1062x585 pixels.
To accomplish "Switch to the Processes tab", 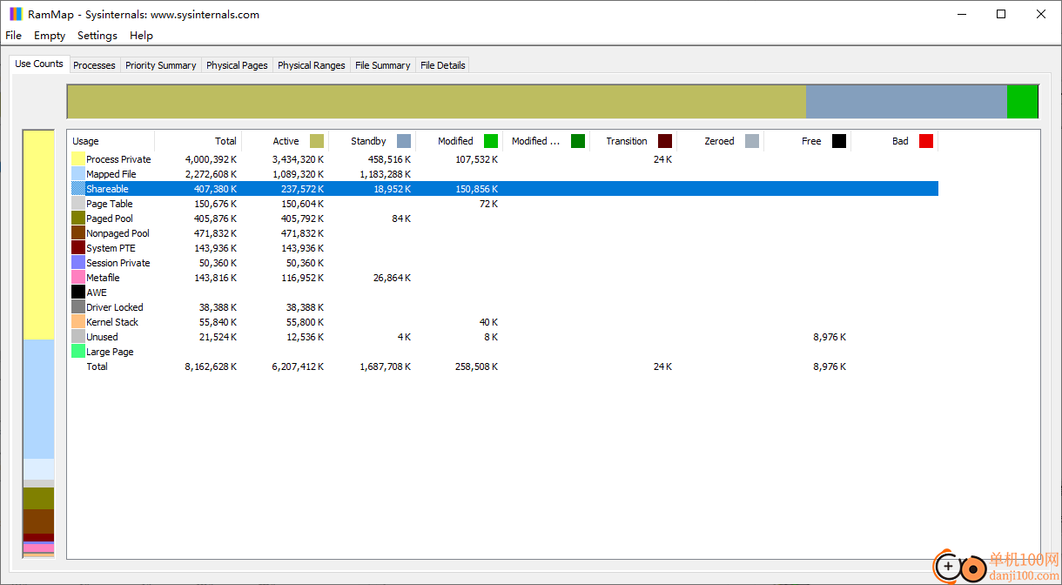I will (94, 65).
